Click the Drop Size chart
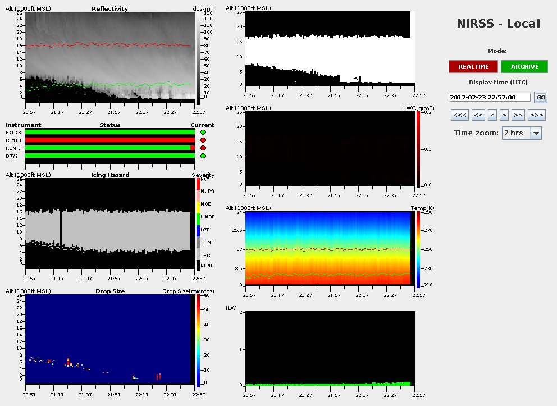 coord(111,339)
